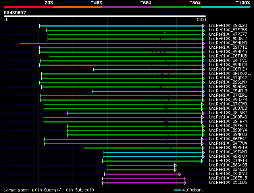
Task: Click the purple alignment bar for C0GCY4
Action: coord(142,174)
